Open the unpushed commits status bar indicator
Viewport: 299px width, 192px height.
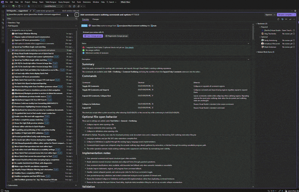[272, 191]
